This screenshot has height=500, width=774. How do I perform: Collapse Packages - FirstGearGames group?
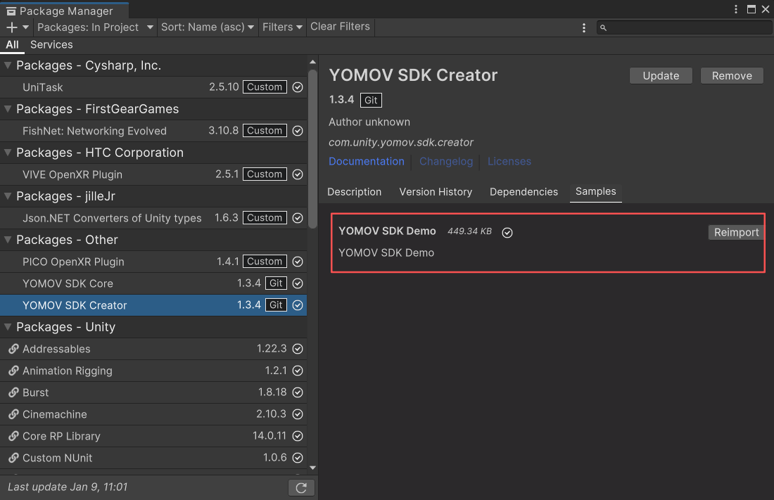(x=8, y=108)
